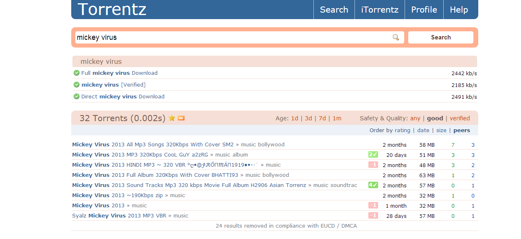Filter age to 3d

click(309, 118)
